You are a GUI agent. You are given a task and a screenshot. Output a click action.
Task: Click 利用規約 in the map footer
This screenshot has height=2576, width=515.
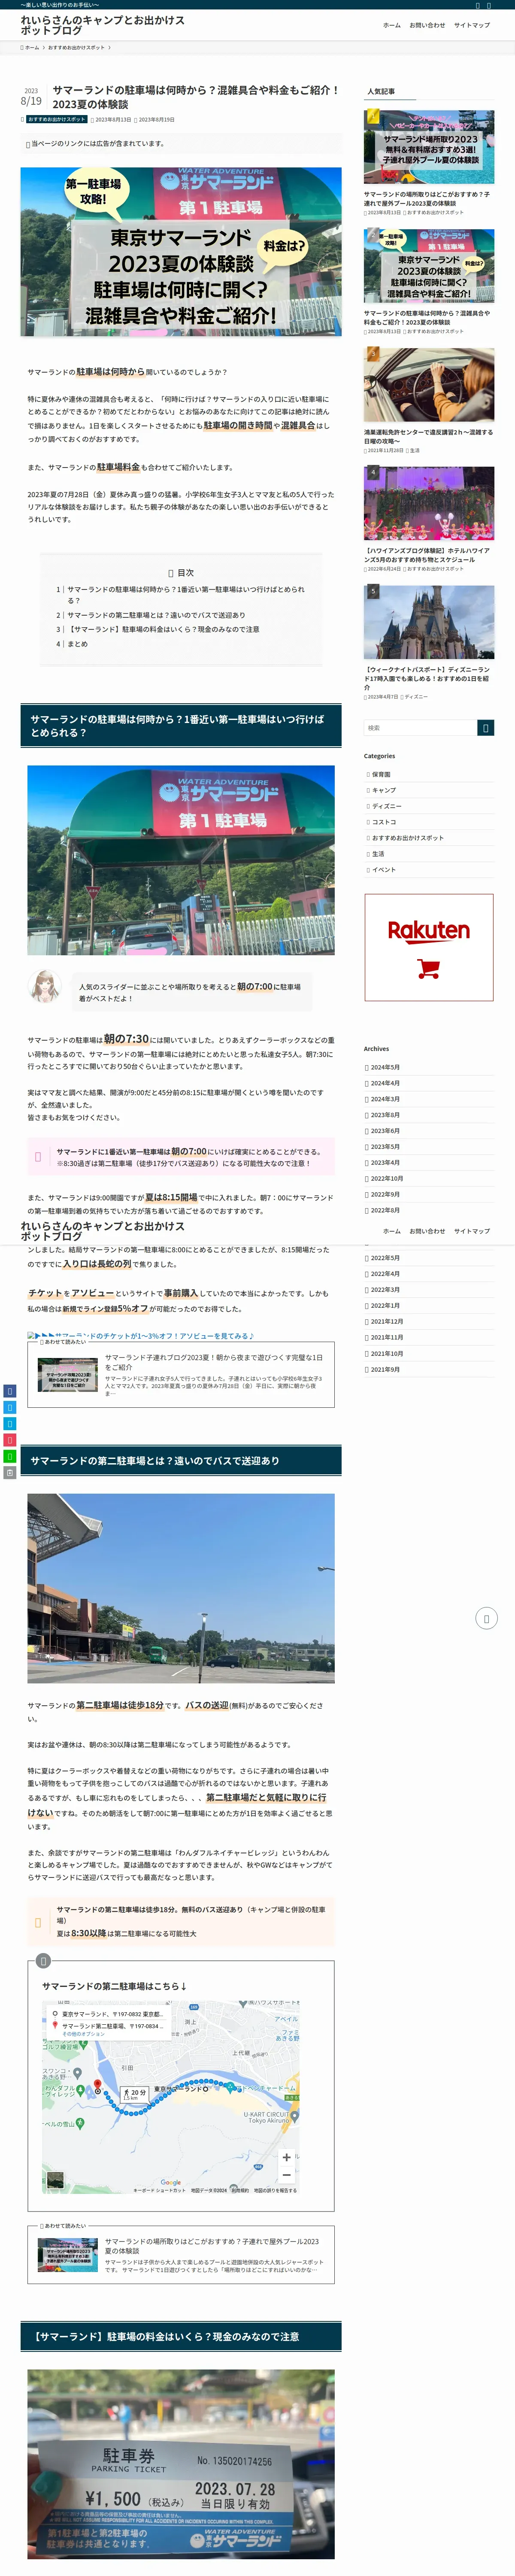pyautogui.click(x=239, y=2190)
